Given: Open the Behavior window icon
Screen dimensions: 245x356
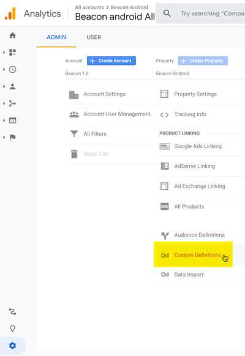Looking at the screenshot, I should [x=12, y=121].
